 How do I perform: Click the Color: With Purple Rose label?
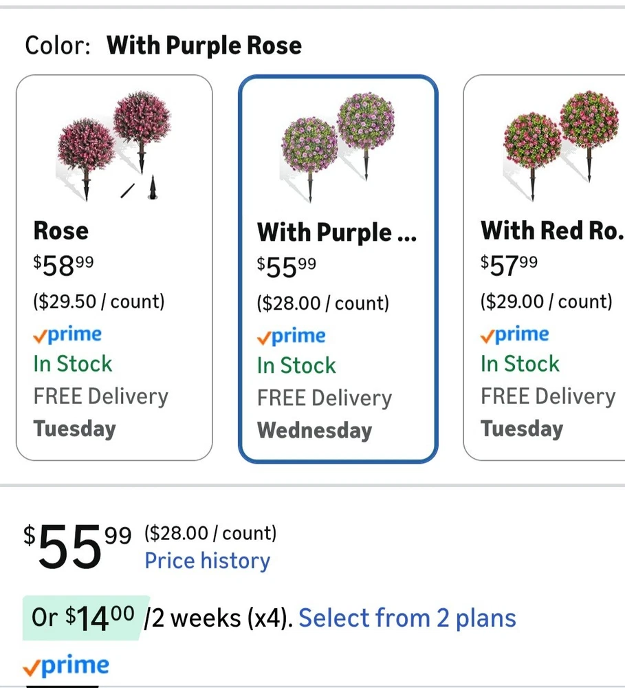(x=163, y=45)
